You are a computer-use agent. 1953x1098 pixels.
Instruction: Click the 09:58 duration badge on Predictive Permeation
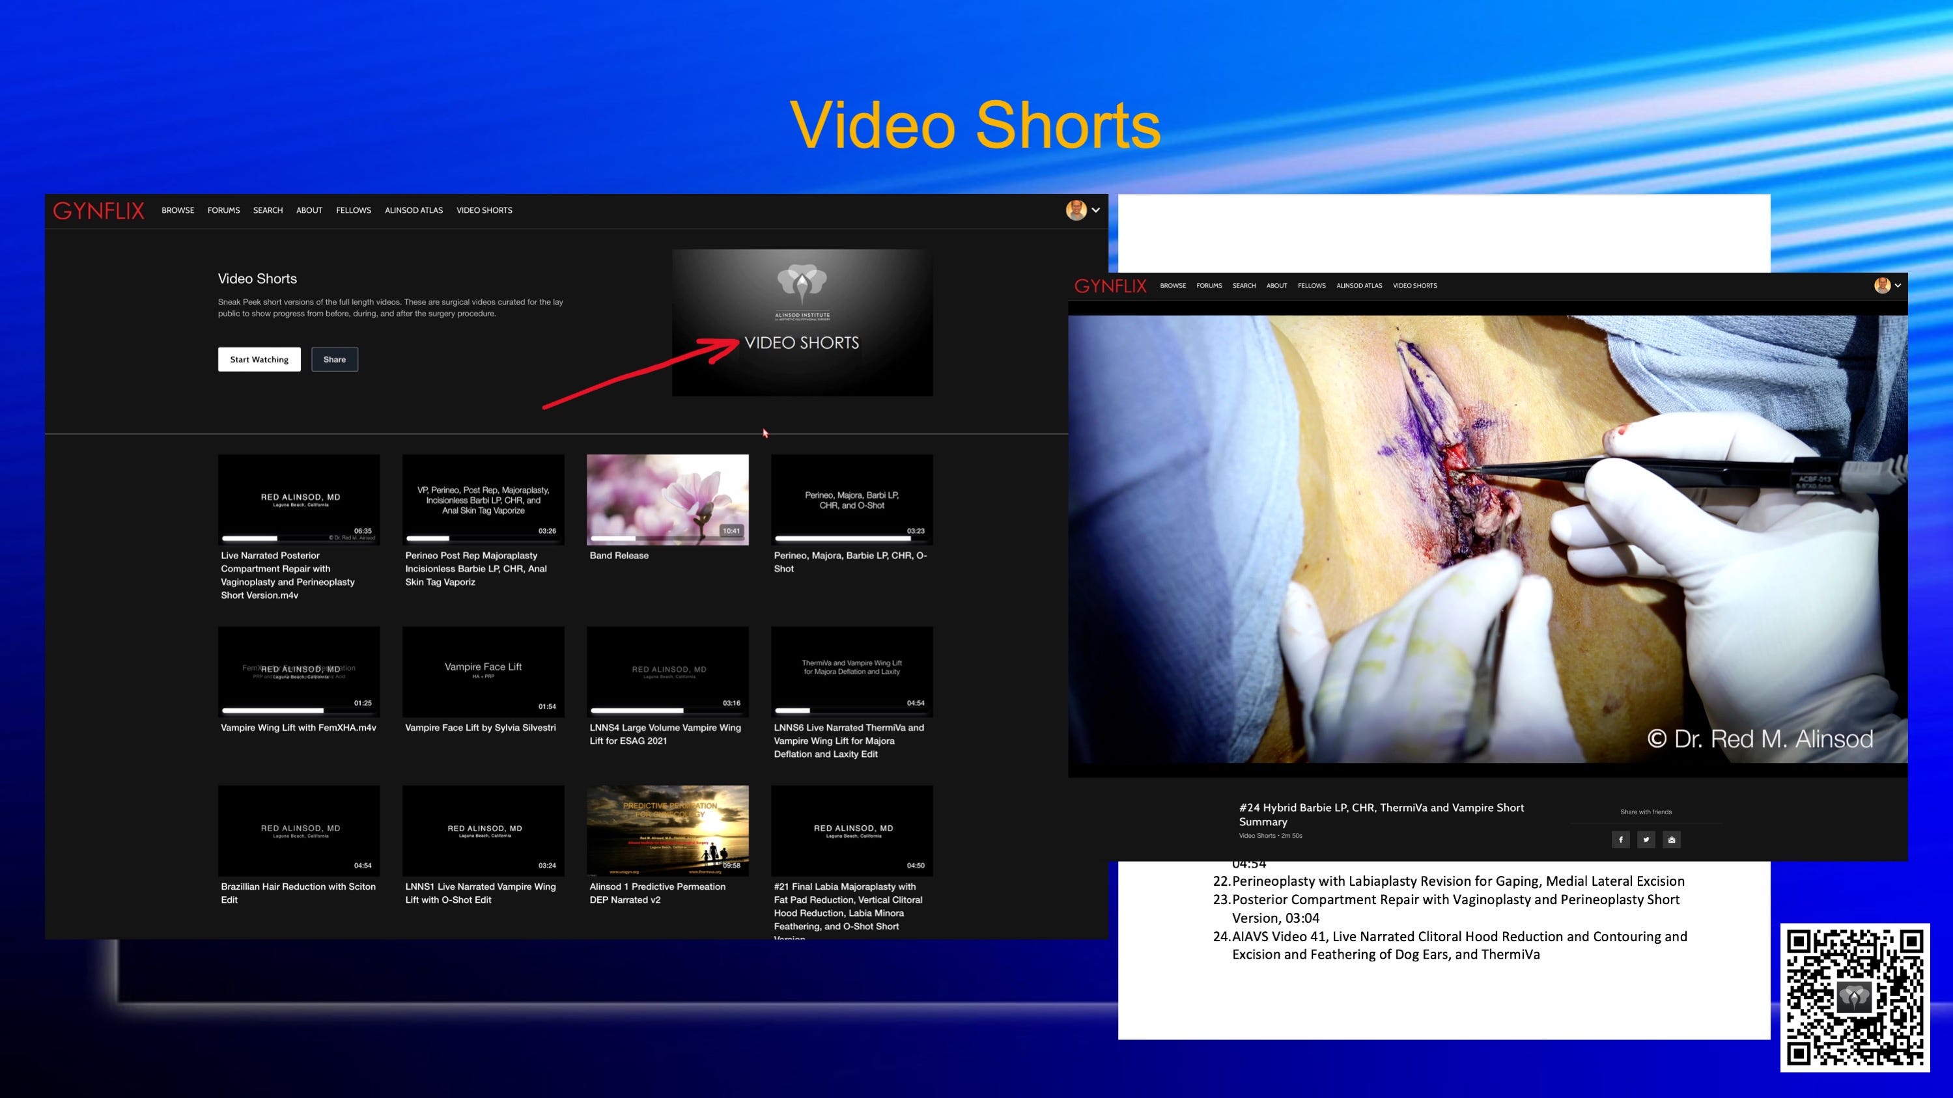[x=731, y=866]
